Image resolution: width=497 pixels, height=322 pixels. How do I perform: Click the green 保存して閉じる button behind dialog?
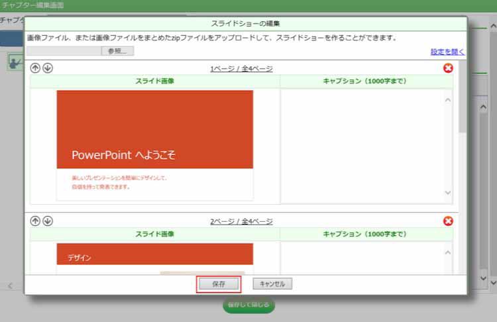248,305
